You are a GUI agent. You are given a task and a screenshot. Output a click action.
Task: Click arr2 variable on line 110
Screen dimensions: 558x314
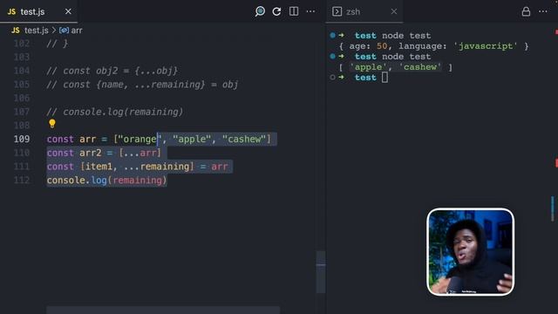[x=91, y=153]
